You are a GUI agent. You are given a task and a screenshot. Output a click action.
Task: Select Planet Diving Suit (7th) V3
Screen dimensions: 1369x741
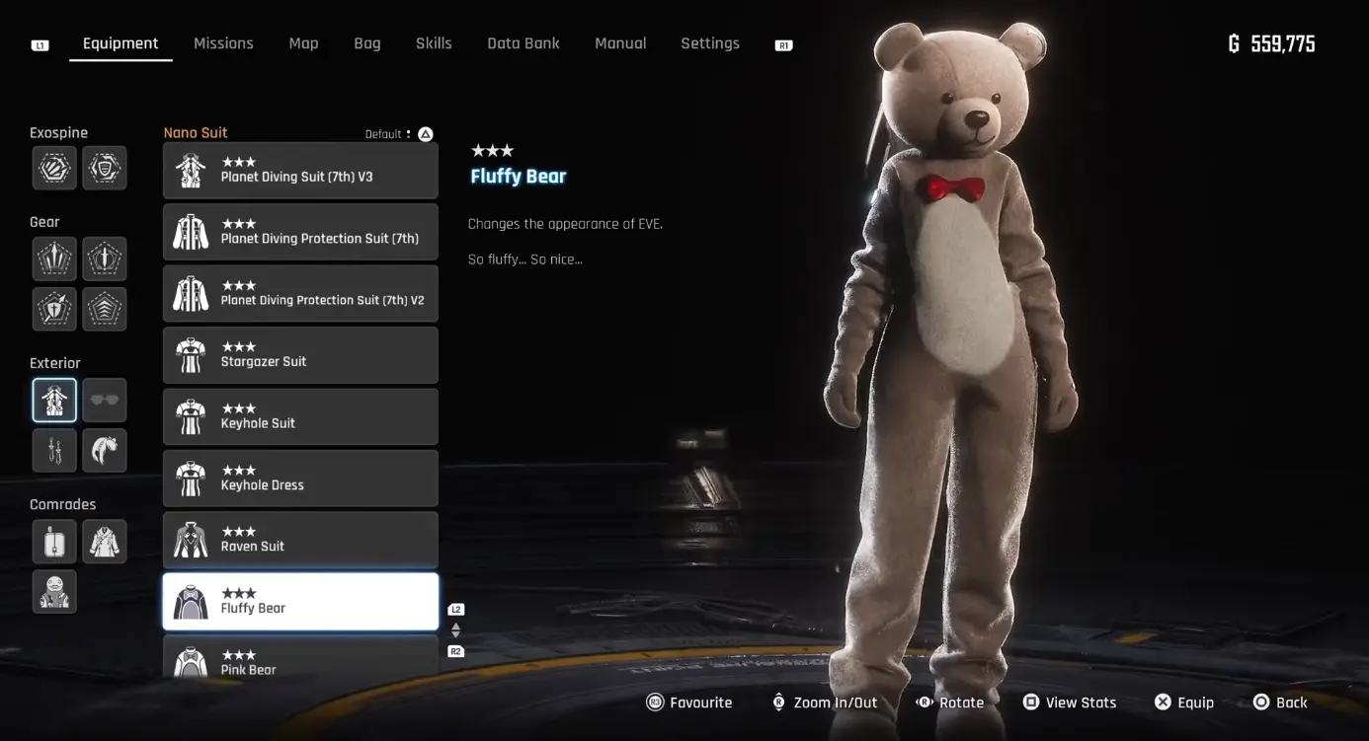(x=300, y=171)
